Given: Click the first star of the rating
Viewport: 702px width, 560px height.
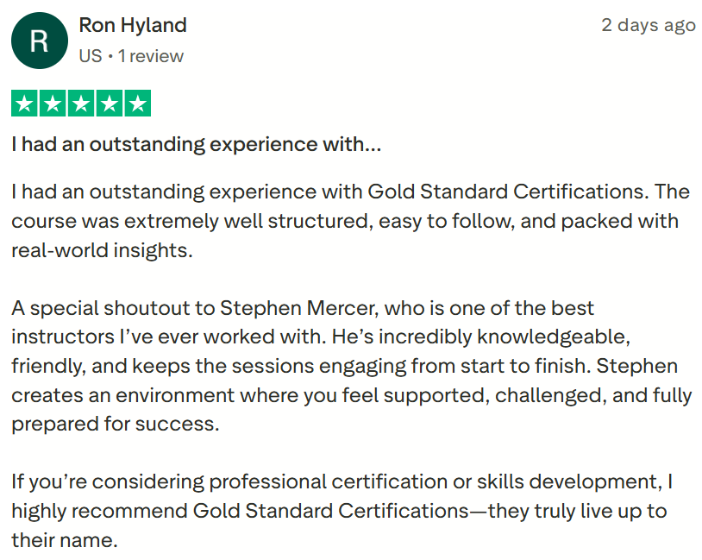Looking at the screenshot, I should [x=25, y=104].
